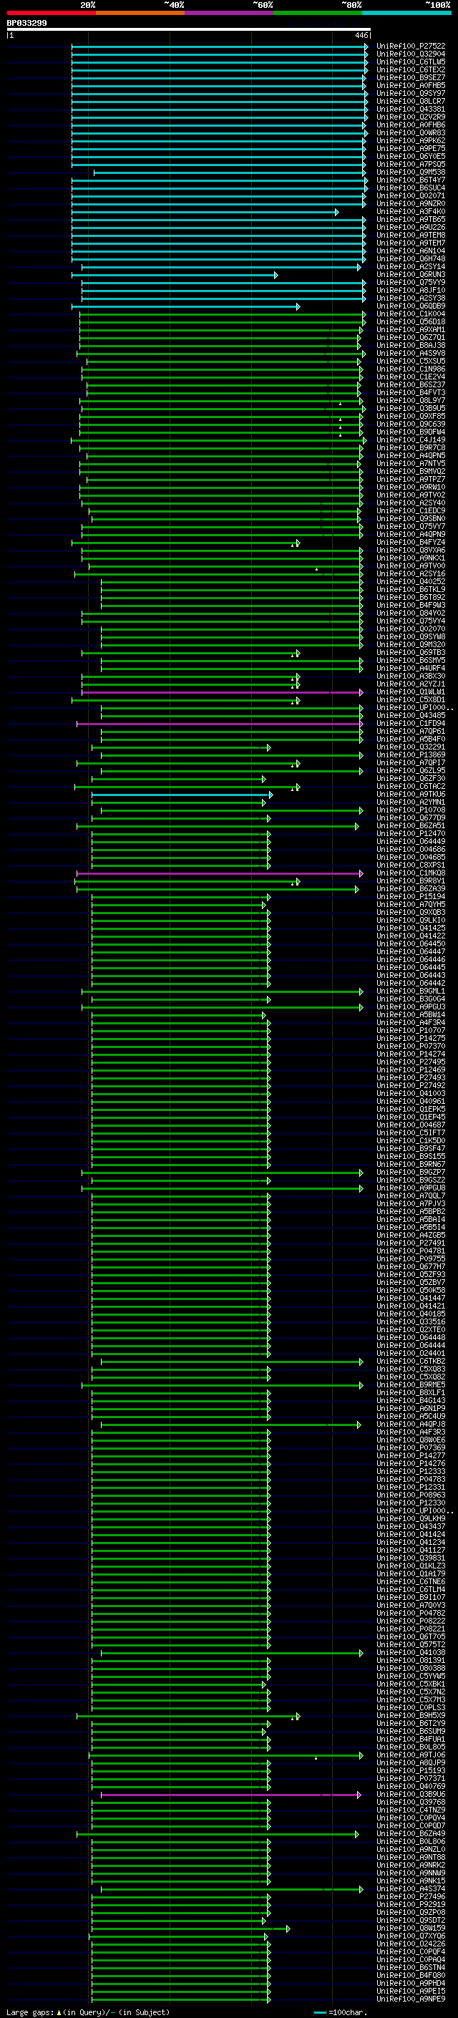Click the white query length bar
This screenshot has width=458, height=2018.
tap(189, 29)
